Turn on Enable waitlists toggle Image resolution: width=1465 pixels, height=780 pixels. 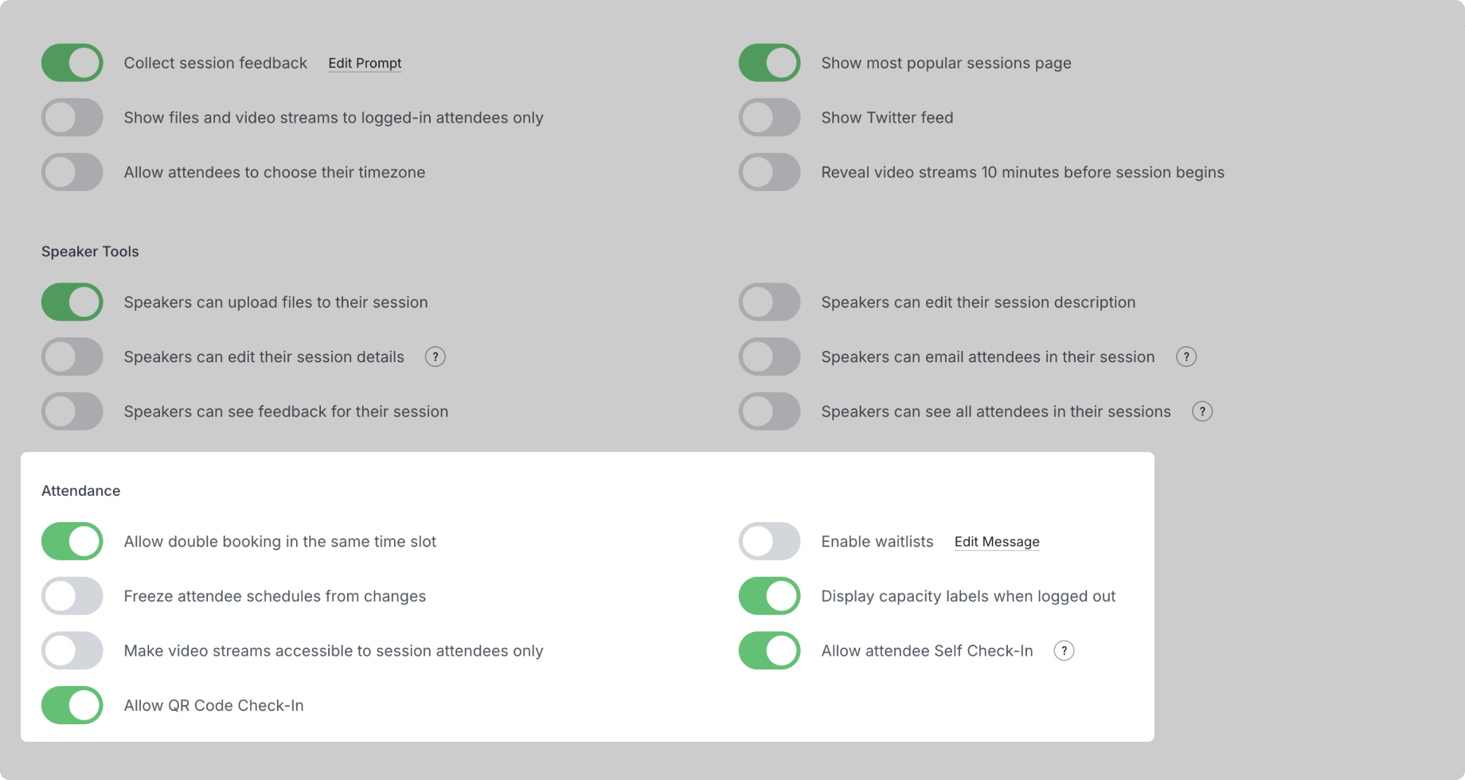(x=769, y=541)
